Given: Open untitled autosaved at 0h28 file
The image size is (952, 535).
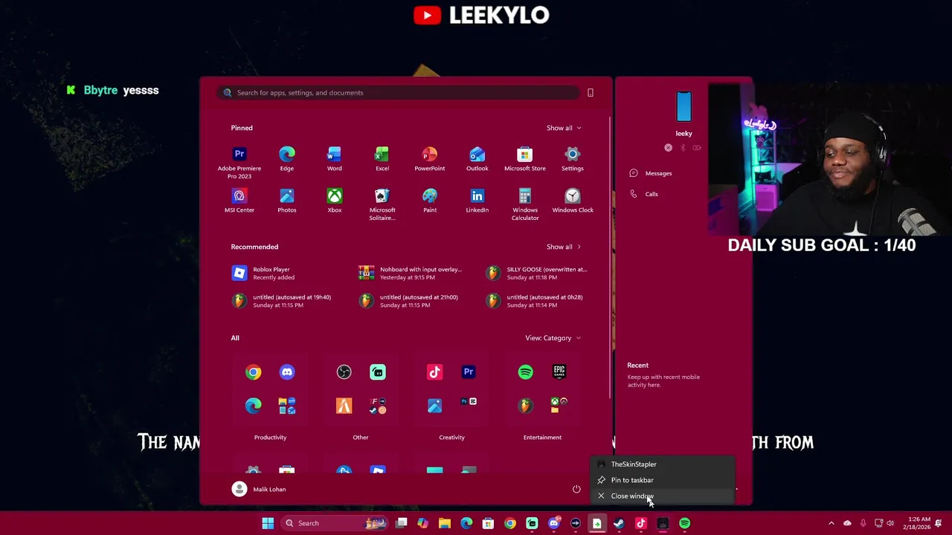Looking at the screenshot, I should [535, 301].
